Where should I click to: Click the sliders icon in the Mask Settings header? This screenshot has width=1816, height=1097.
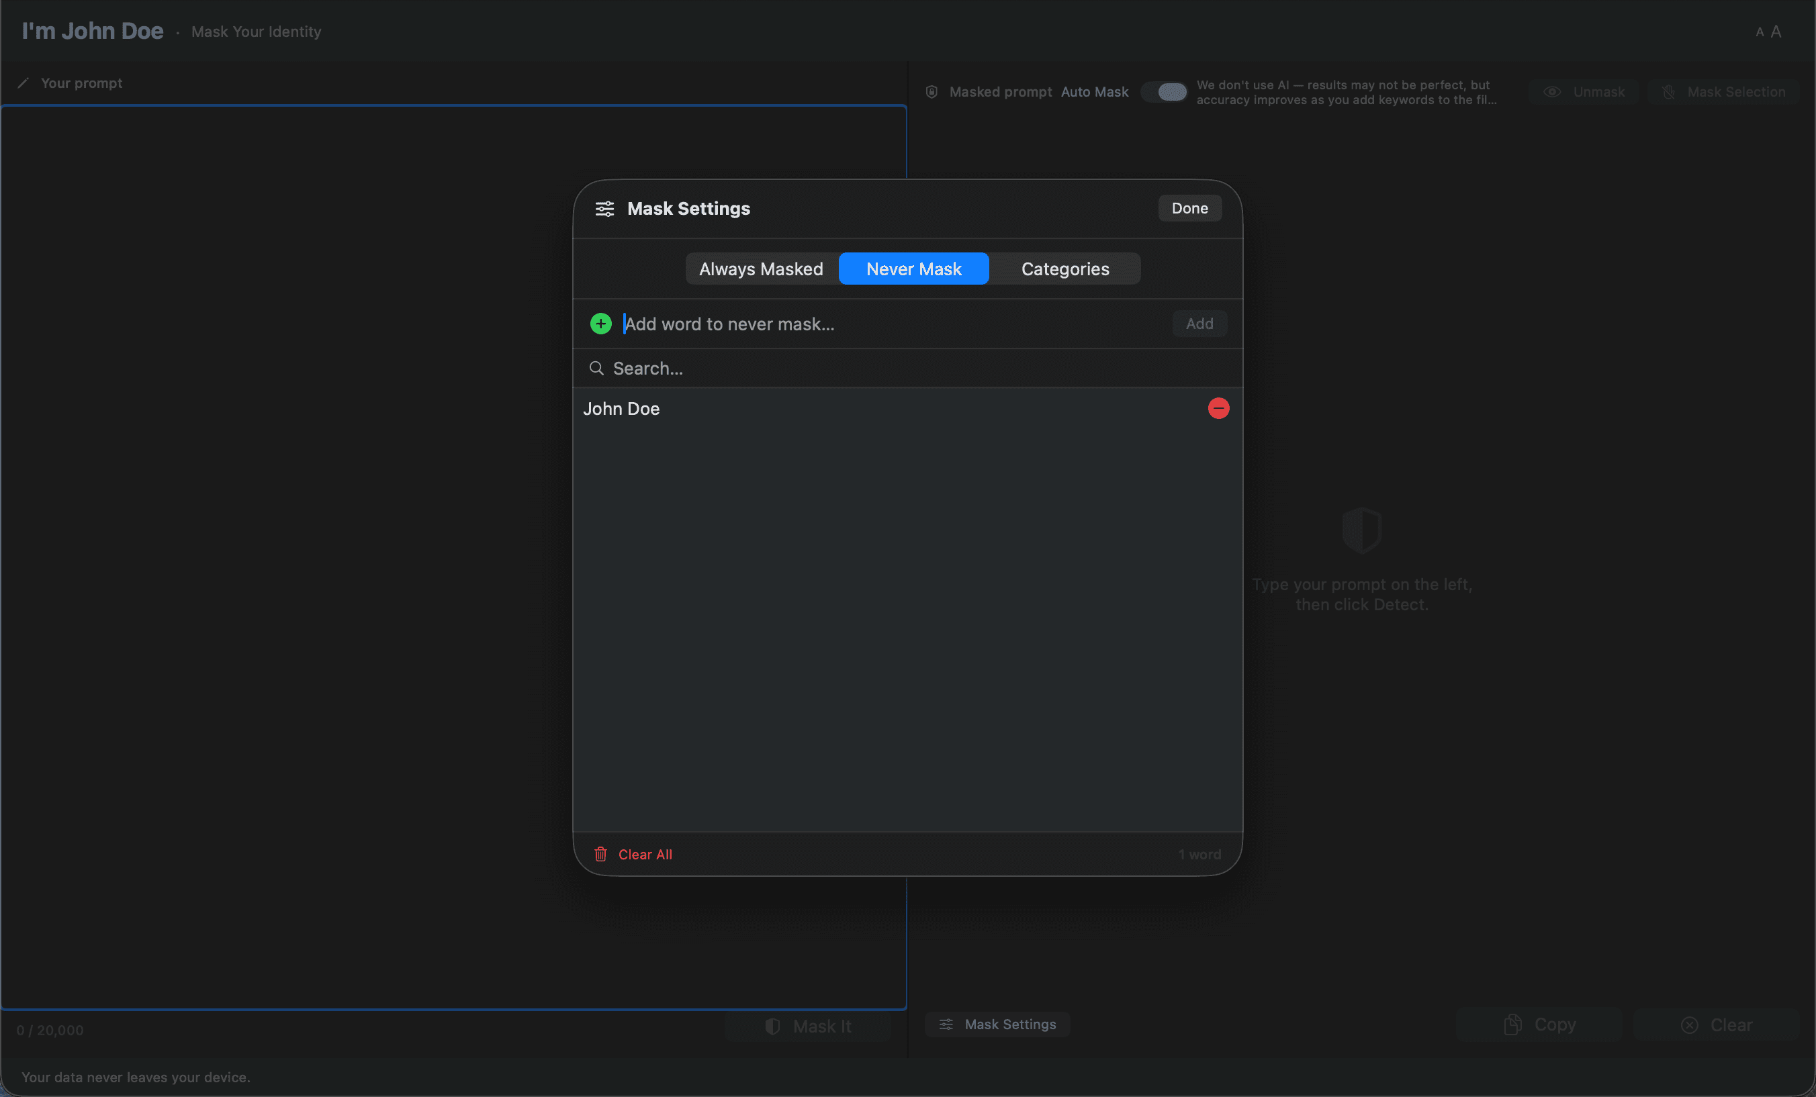click(604, 209)
